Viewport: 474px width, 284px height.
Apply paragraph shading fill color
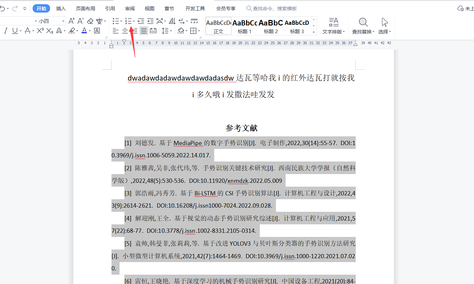tap(181, 31)
